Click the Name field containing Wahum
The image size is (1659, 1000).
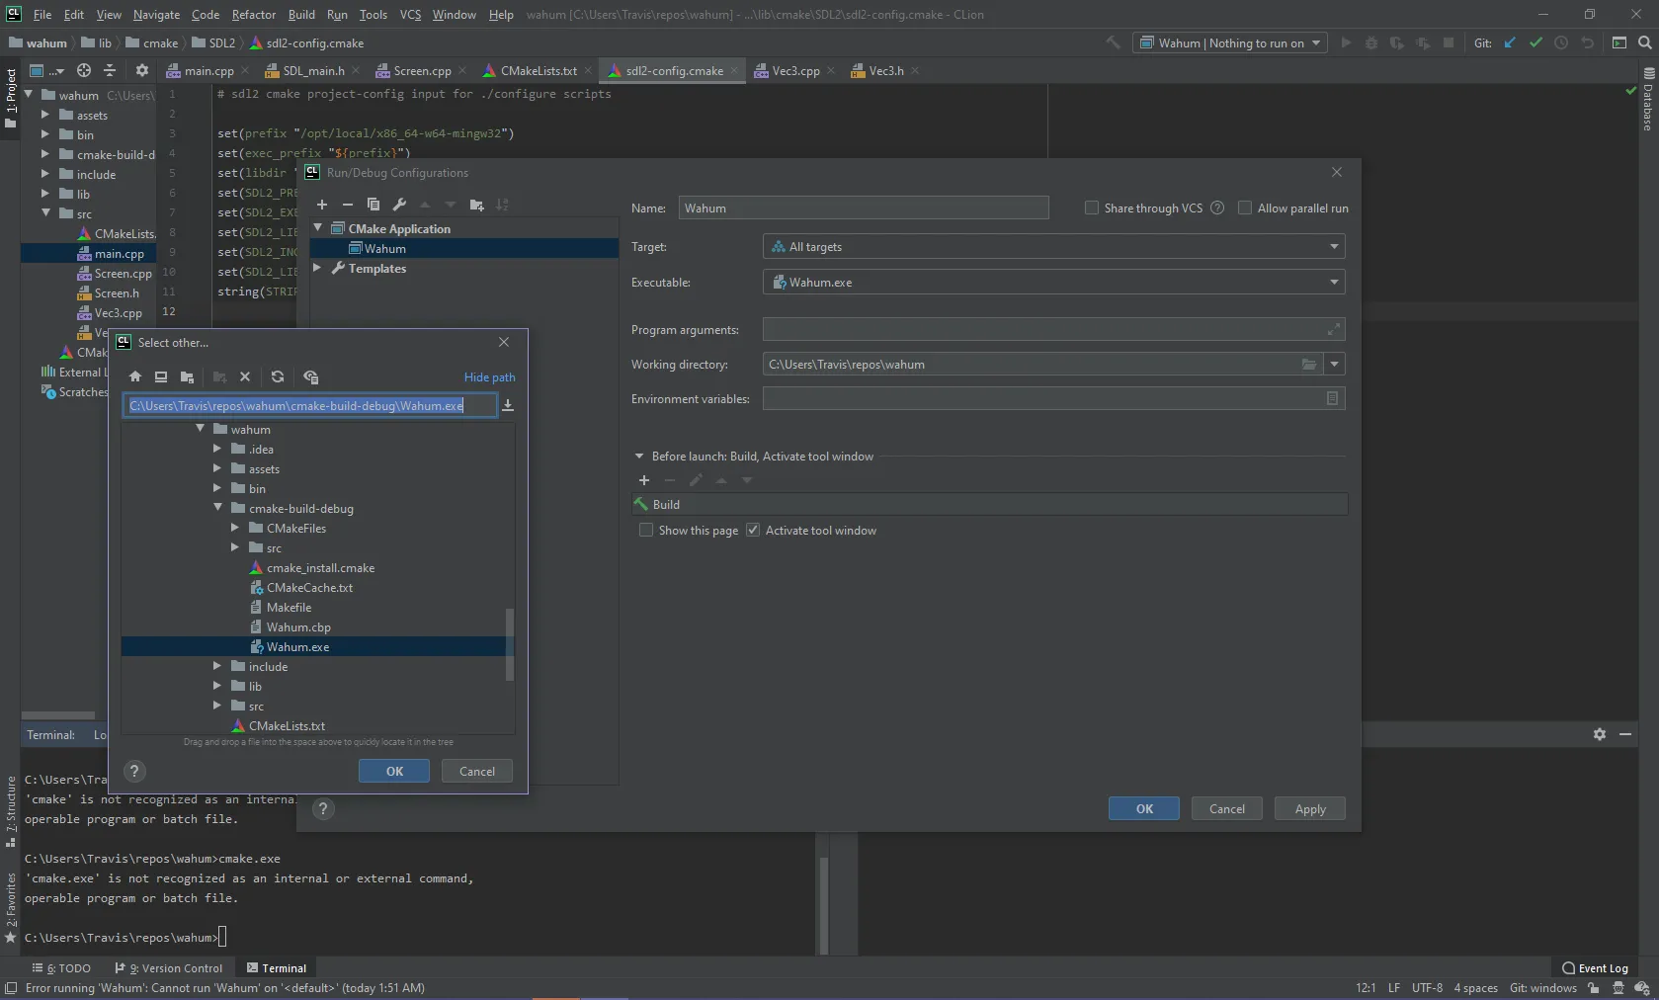(x=863, y=208)
